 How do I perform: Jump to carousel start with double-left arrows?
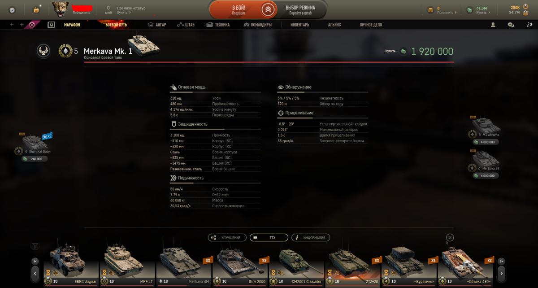[35, 261]
